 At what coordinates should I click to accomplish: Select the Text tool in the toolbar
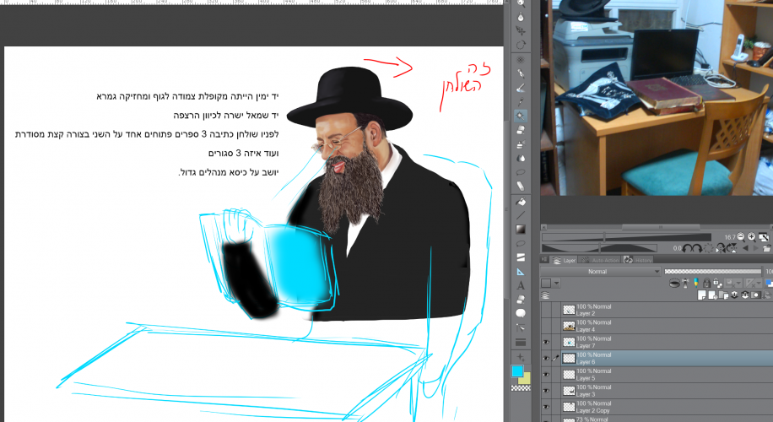tap(521, 286)
